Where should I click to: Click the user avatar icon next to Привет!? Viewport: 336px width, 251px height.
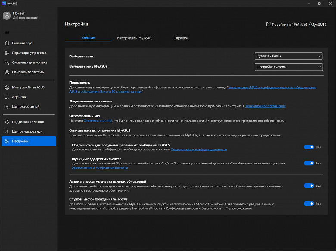(x=6, y=15)
